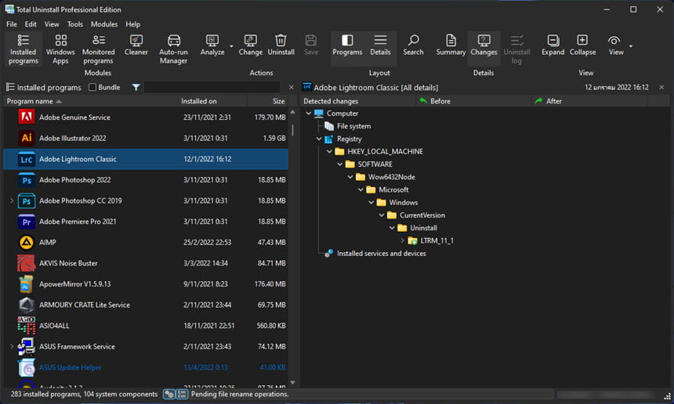Collapse the Registry tree node
Screen dimensions: 674x404
tap(319, 139)
